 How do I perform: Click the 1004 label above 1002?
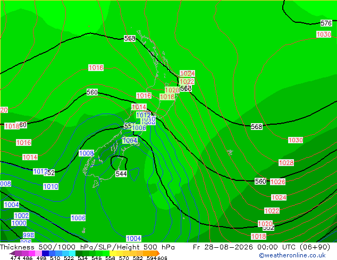pyautogui.click(x=12, y=205)
